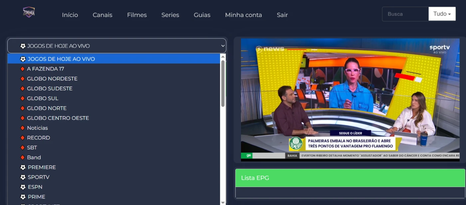Click the SporTV live video player
466x205 pixels.
(350, 100)
